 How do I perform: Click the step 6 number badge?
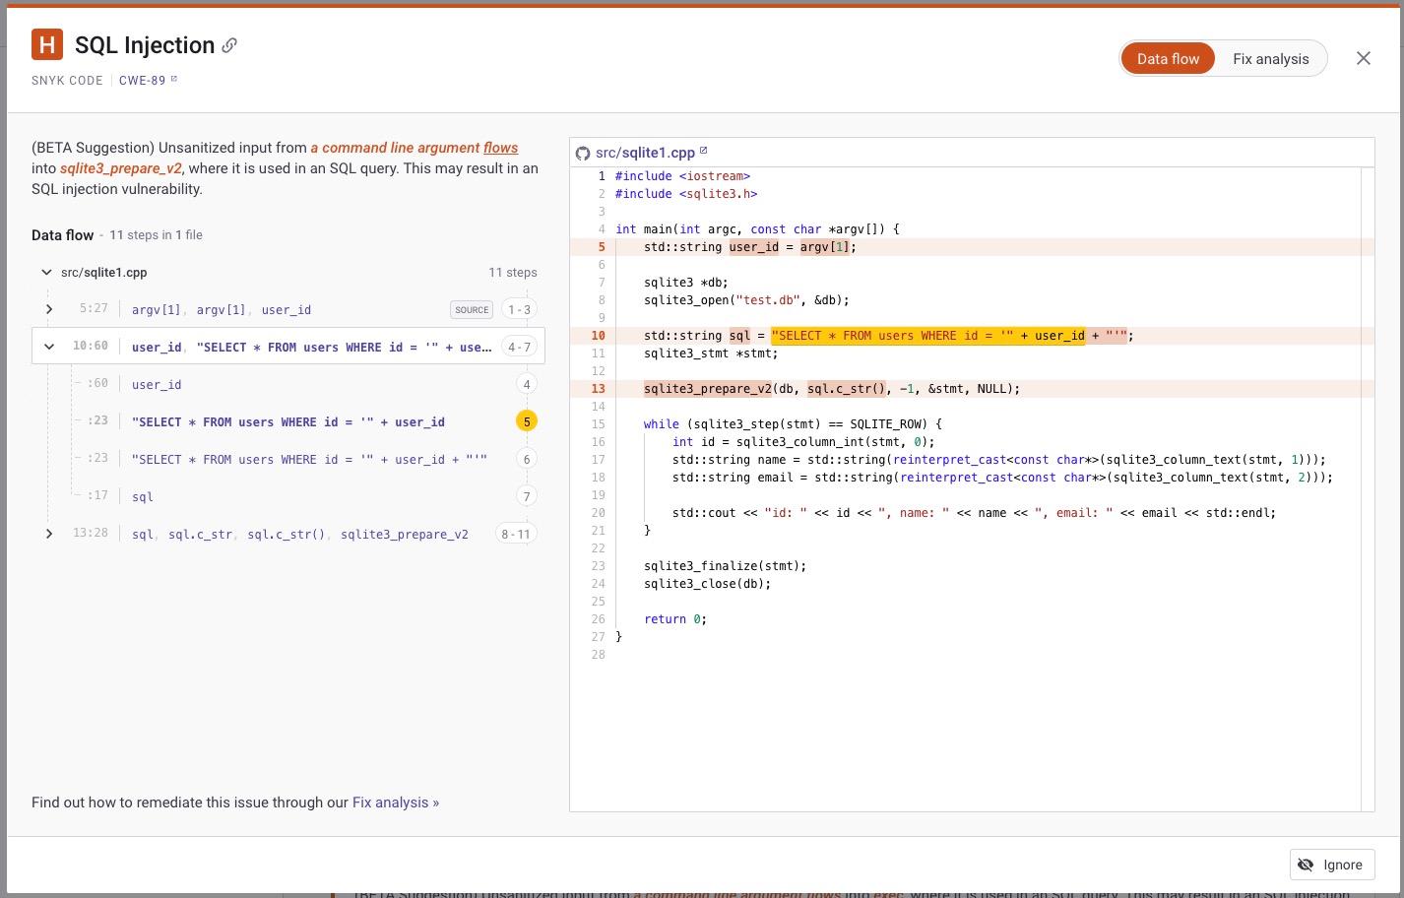(527, 459)
